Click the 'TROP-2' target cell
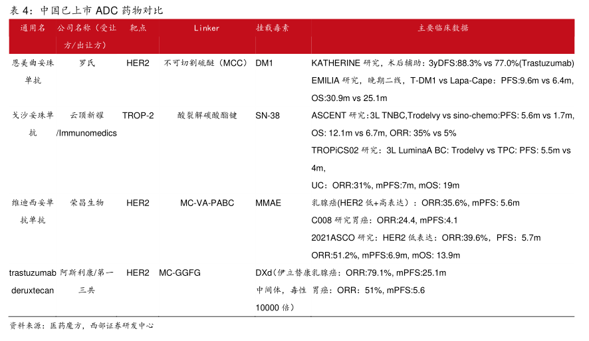Screen dimensions: 589x341 [x=138, y=115]
